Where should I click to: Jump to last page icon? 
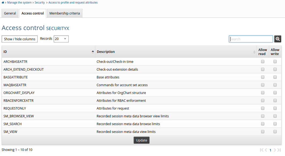279,150
